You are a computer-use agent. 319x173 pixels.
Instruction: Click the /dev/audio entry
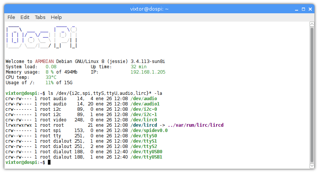(x=144, y=99)
